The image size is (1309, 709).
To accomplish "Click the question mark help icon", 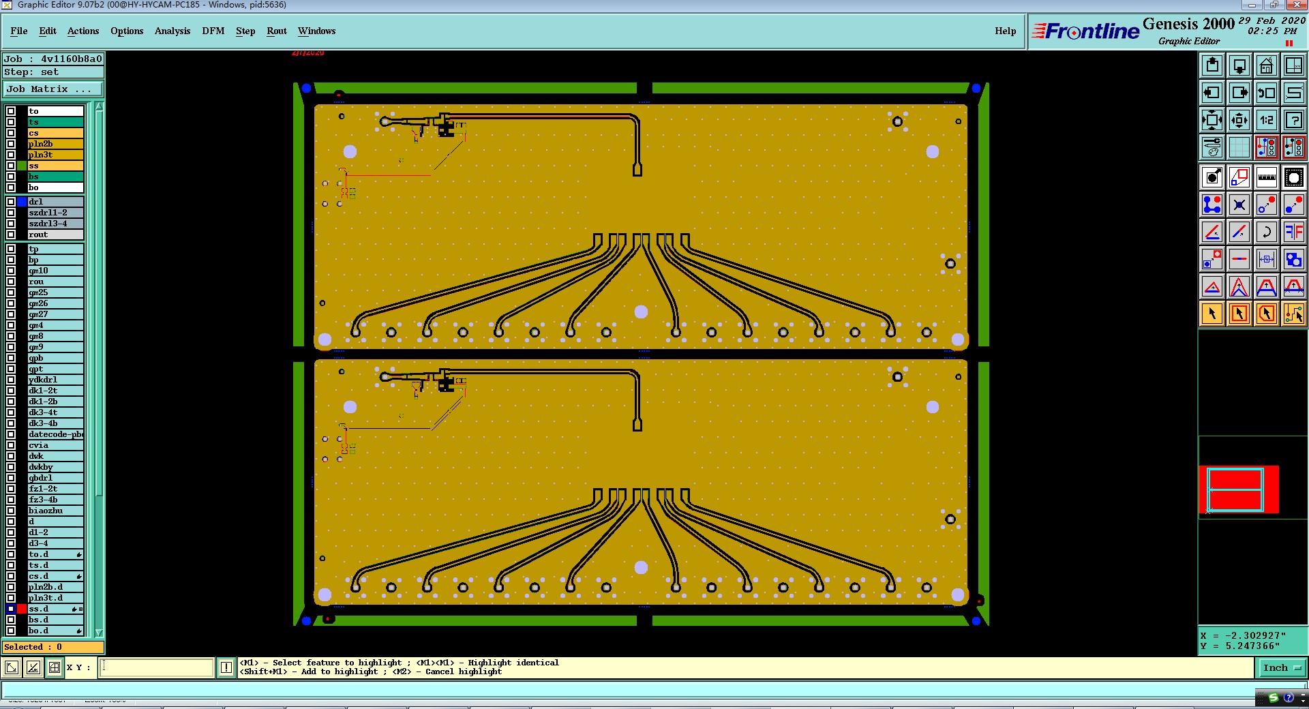I will point(1294,120).
